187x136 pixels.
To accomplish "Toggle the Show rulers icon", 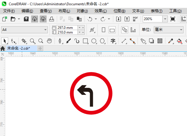I will point(184,19).
